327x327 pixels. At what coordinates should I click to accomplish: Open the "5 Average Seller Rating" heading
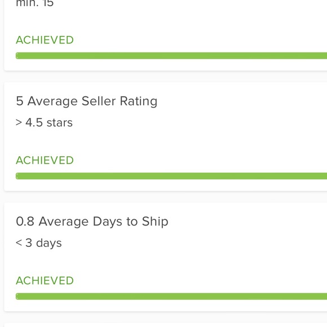point(87,101)
